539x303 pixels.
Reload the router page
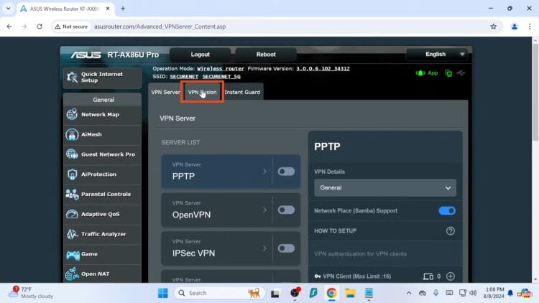tap(40, 27)
